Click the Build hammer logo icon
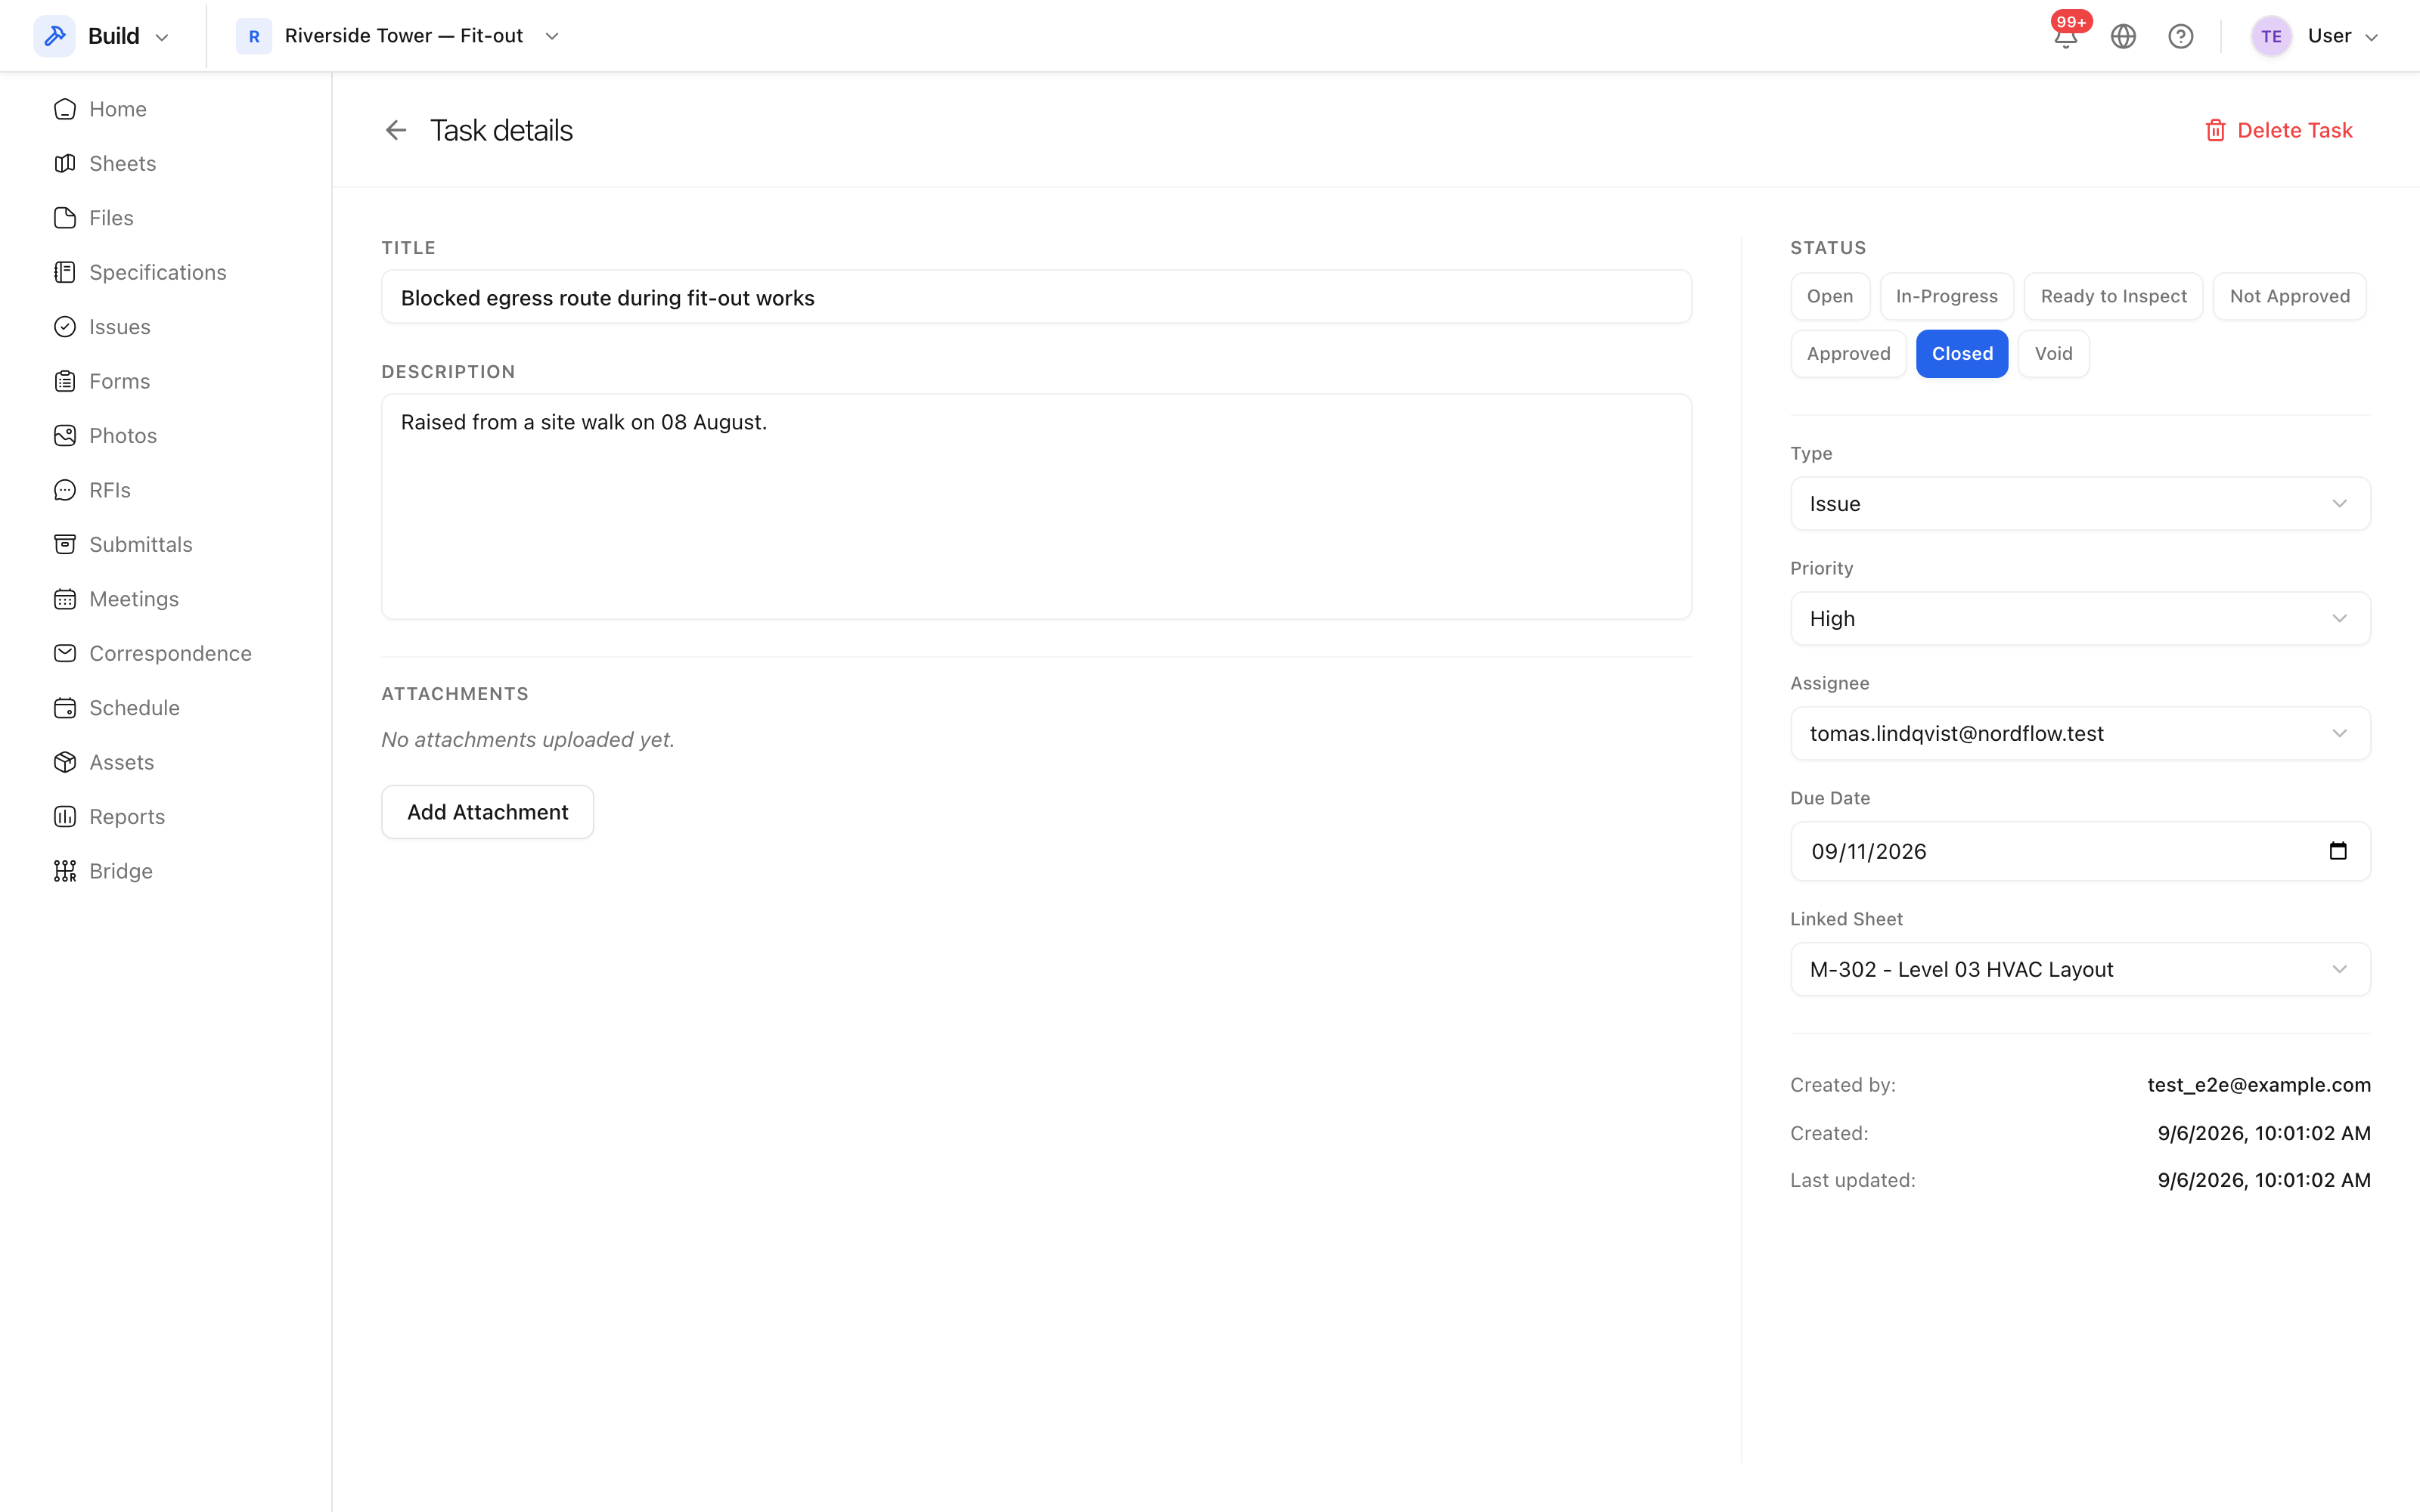Viewport: 2420px width, 1512px height. click(55, 36)
